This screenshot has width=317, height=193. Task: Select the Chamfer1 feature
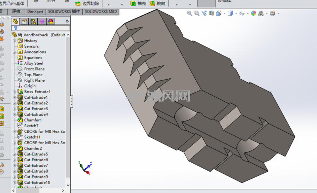[x=33, y=120]
